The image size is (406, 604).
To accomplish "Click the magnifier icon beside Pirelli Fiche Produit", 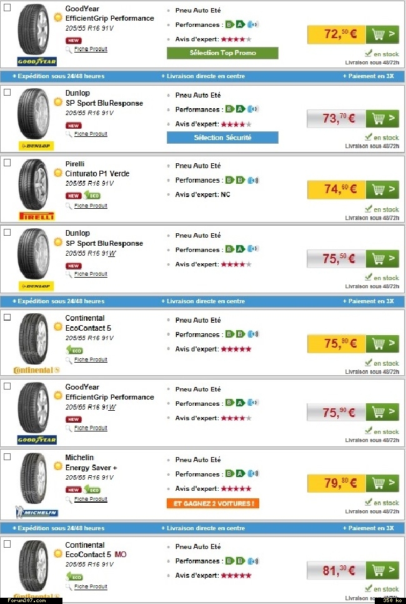I will [x=69, y=206].
